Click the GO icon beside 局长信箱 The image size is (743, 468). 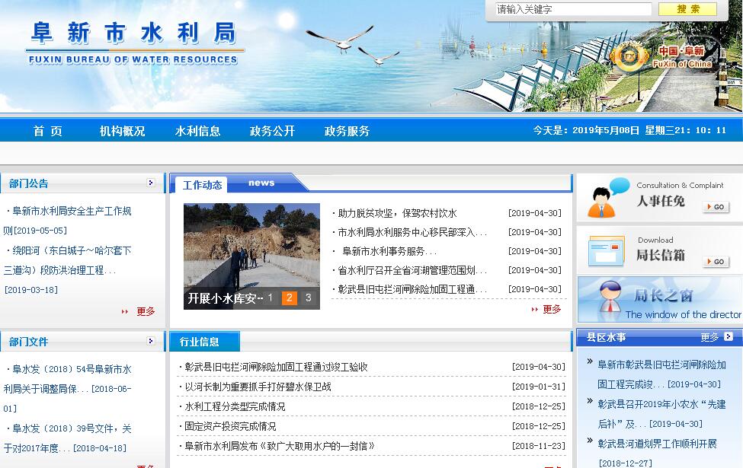coord(716,262)
